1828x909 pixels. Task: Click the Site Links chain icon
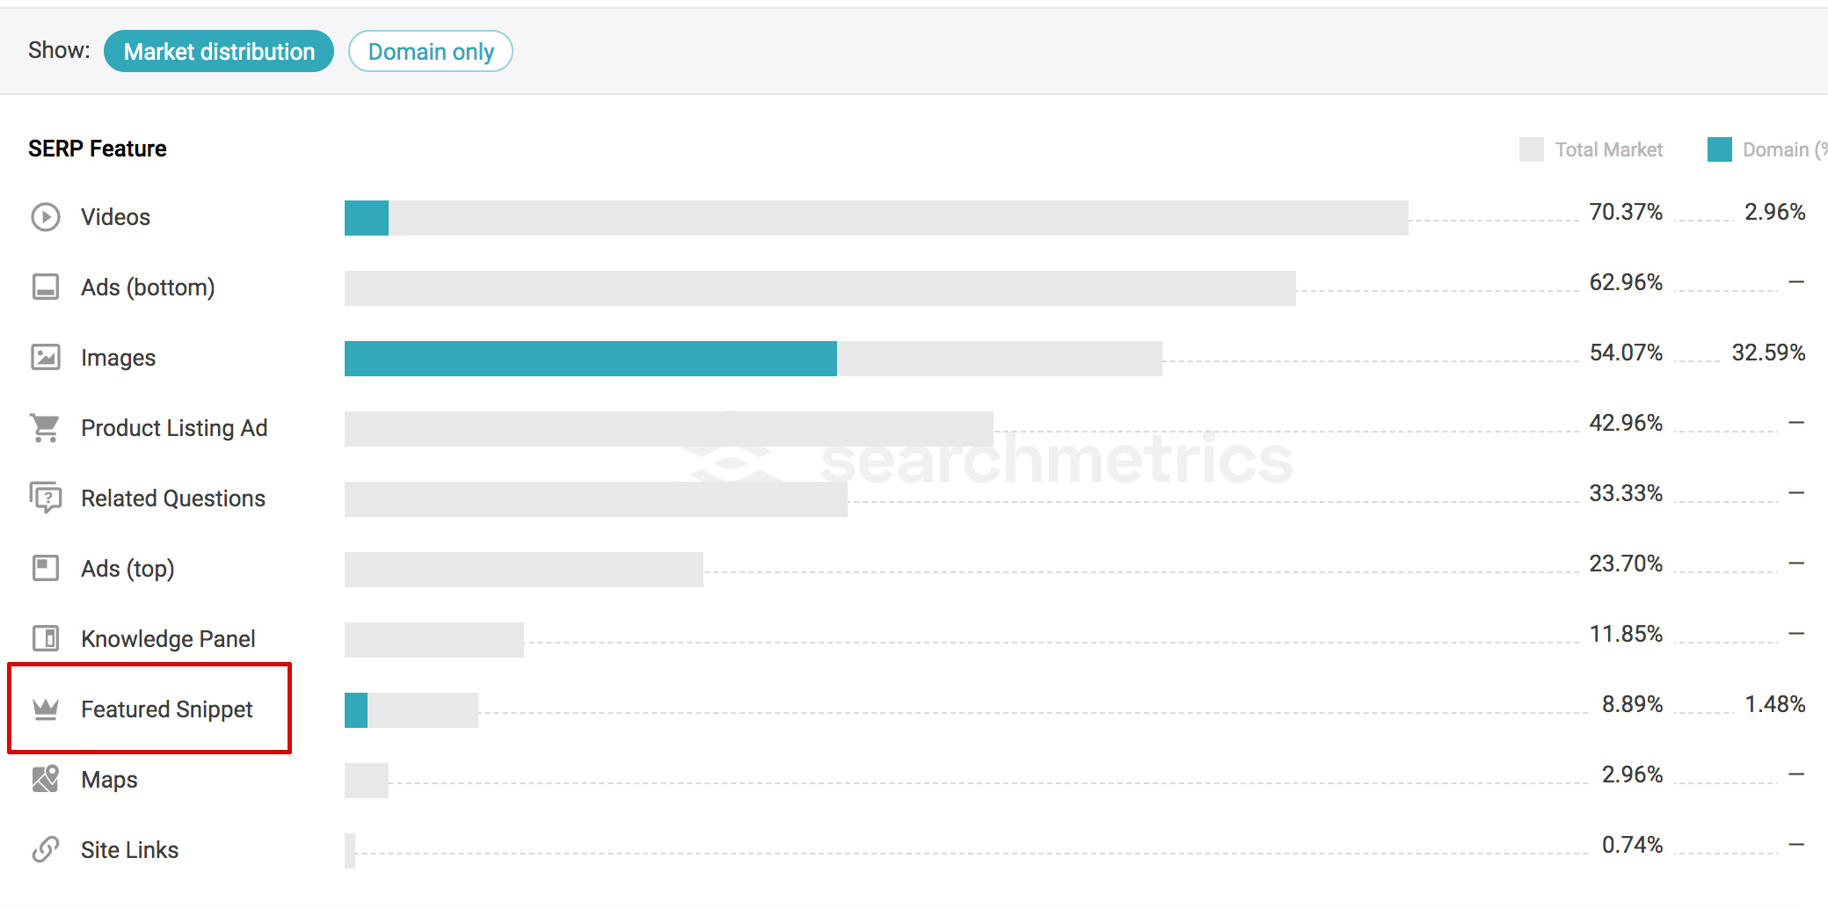(46, 849)
